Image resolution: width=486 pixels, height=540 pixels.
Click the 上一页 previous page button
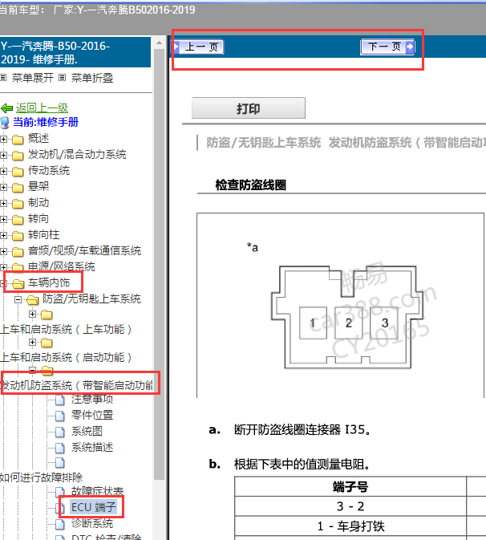[x=198, y=47]
